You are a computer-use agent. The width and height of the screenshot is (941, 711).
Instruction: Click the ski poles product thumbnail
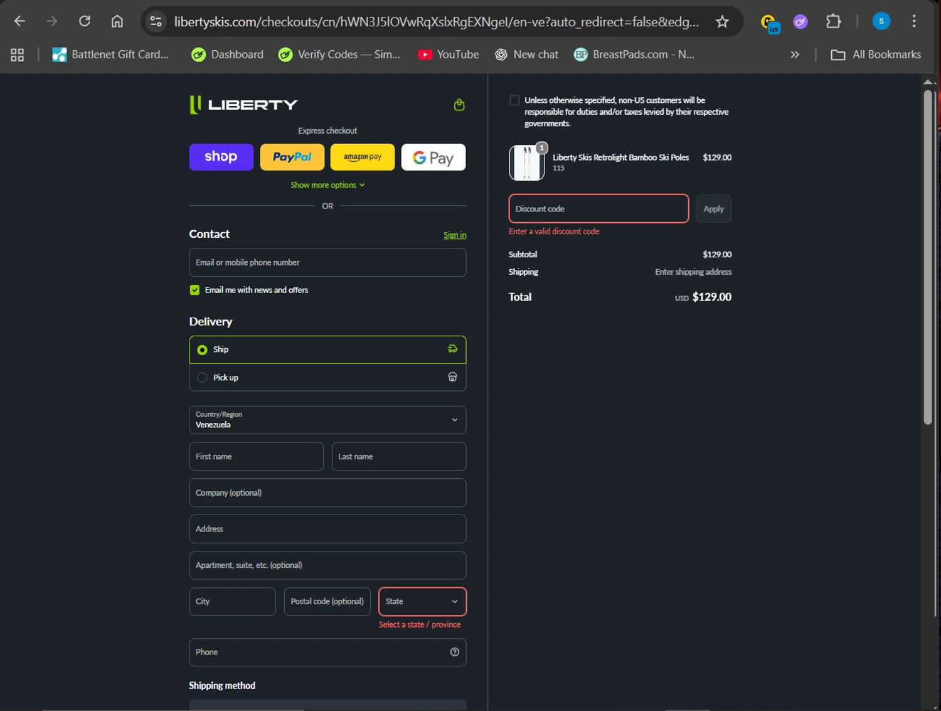coord(526,163)
